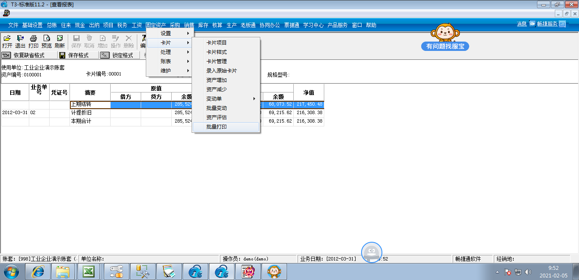This screenshot has width=579, height=280.
Task: Click the system tray clock
Action: click(x=554, y=272)
